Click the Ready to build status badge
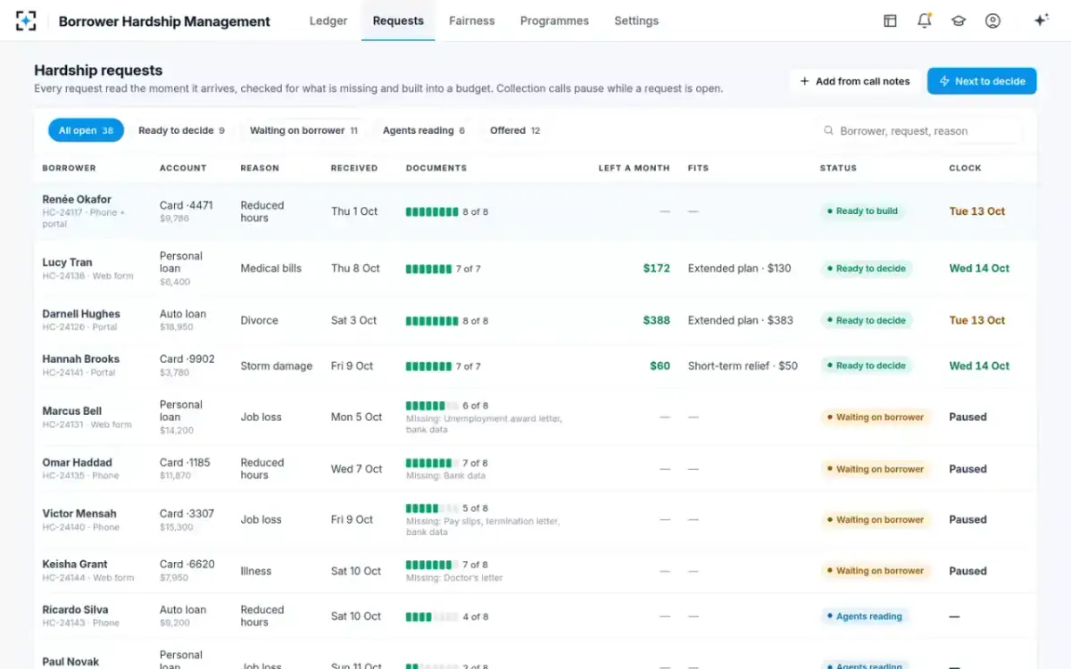 click(x=862, y=211)
